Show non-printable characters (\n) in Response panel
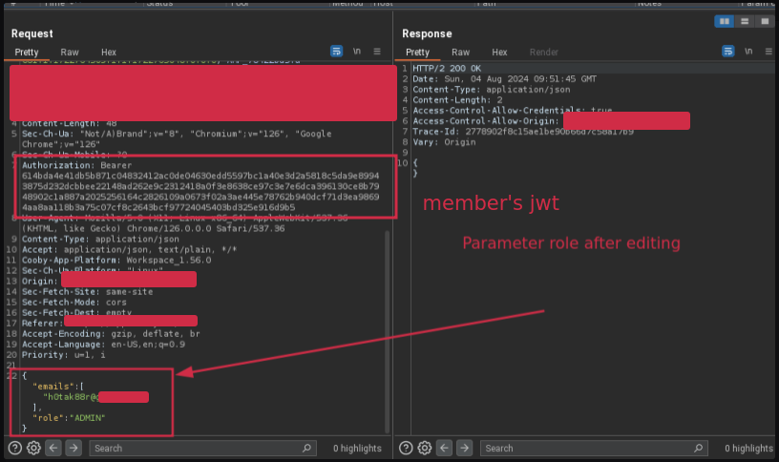The height and width of the screenshot is (462, 779). tap(747, 52)
